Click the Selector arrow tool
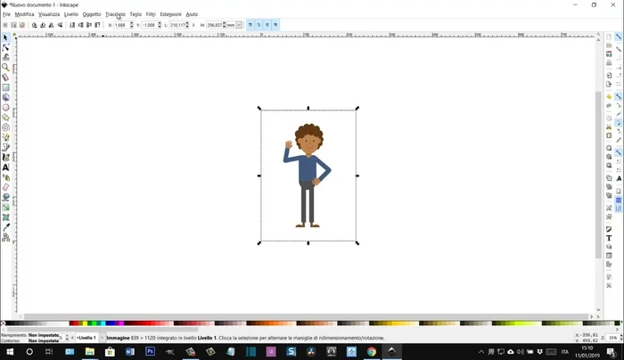 (x=5, y=37)
